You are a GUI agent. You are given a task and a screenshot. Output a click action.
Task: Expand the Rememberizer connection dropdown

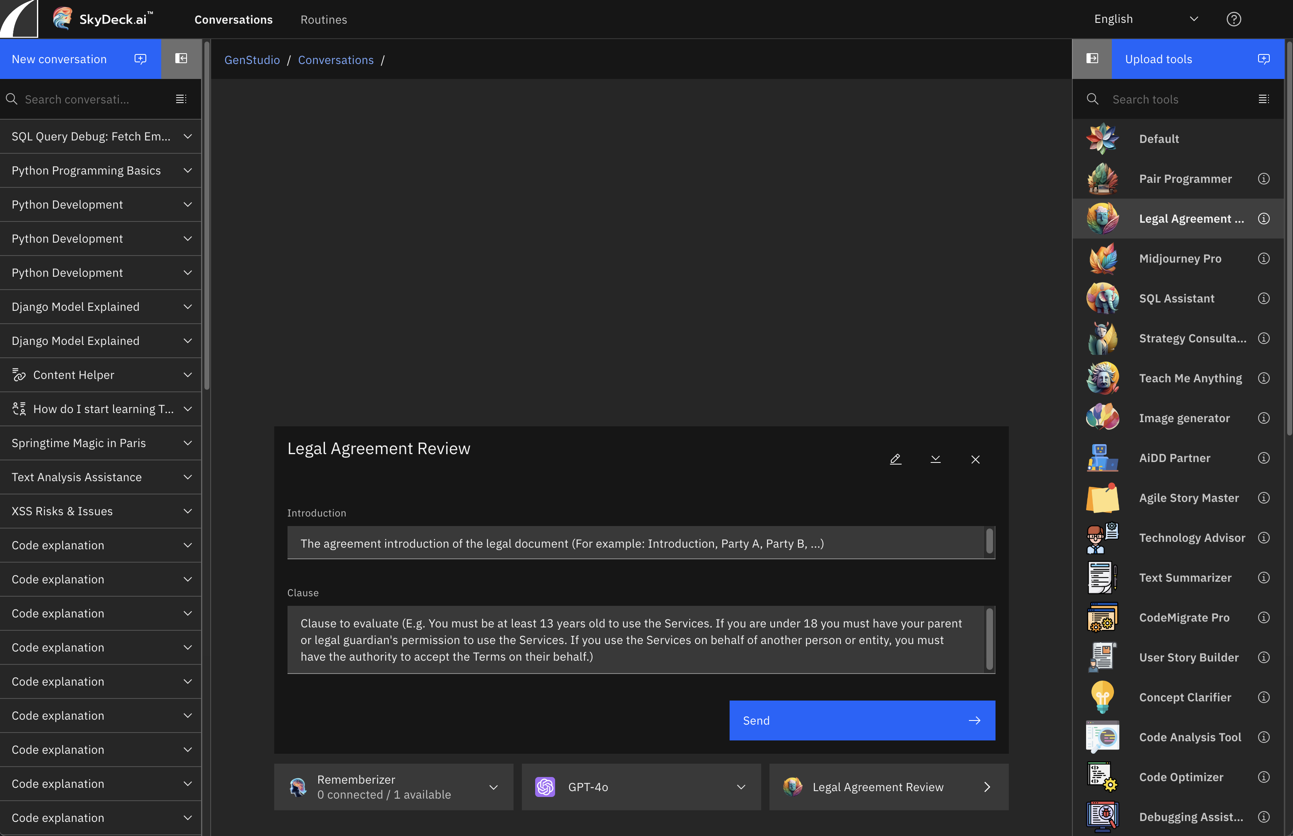[x=494, y=787]
